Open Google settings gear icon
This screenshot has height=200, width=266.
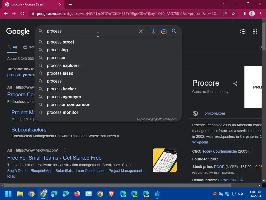pyautogui.click(x=243, y=32)
